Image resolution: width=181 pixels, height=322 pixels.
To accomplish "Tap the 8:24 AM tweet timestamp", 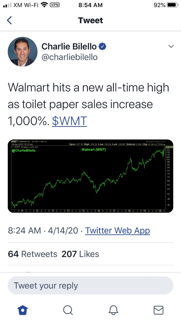I will point(25,230).
